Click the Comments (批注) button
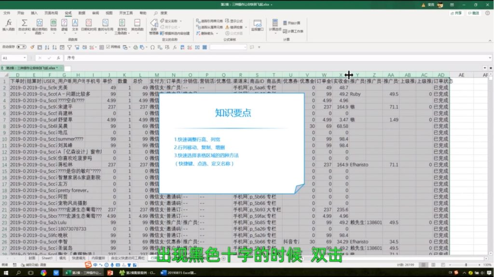This screenshot has height=277, width=494. tap(475, 13)
